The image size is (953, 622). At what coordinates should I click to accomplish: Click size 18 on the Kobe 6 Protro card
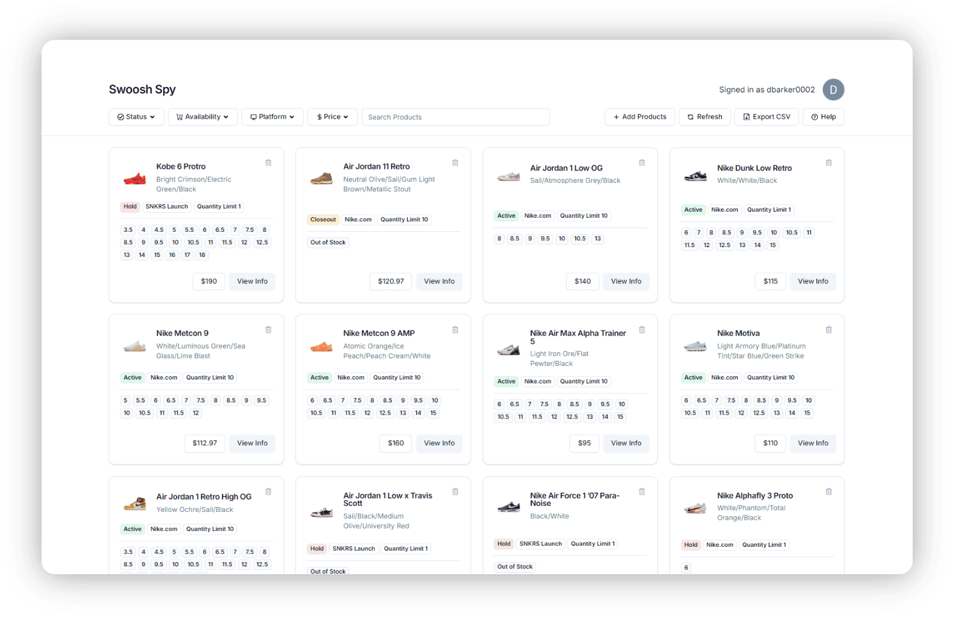[x=202, y=255]
